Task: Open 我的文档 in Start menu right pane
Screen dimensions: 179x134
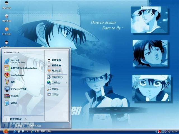Action: pos(54,60)
